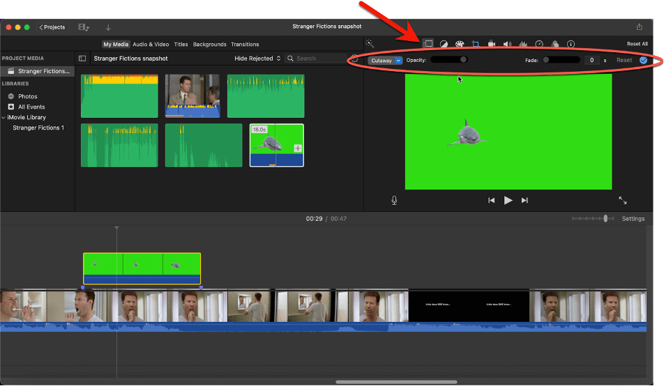Viewport: 664px width, 386px height.
Task: Select the green screen cutaway timeline clip
Action: coord(142,268)
